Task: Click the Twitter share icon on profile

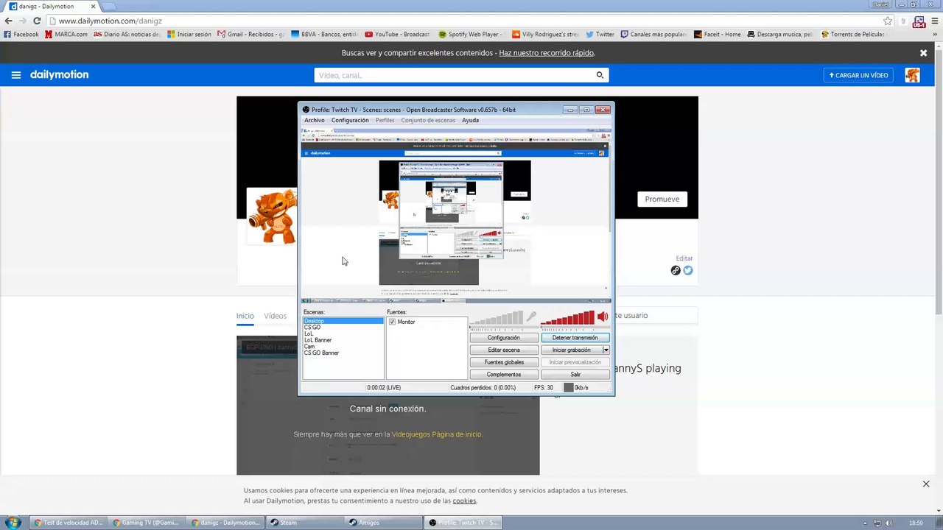Action: pyautogui.click(x=688, y=270)
